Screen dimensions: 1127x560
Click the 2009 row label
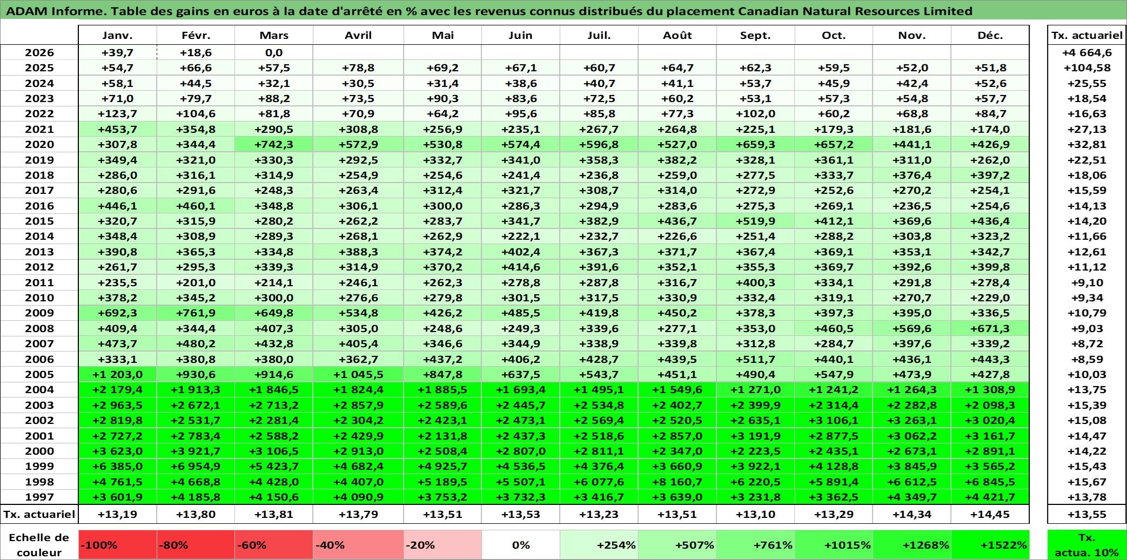[39, 313]
